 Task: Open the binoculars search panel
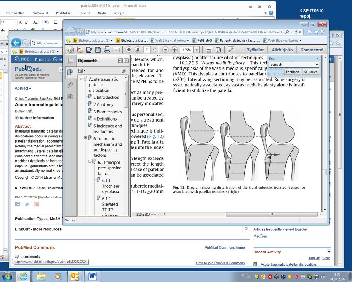pyautogui.click(x=70, y=96)
